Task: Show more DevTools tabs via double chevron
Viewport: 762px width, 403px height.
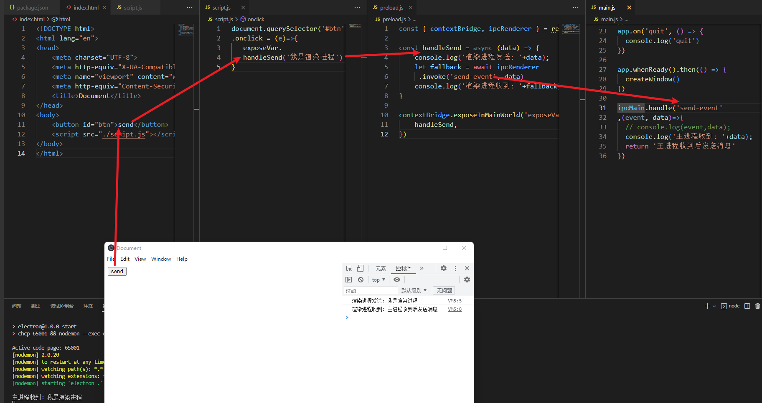Action: (422, 268)
